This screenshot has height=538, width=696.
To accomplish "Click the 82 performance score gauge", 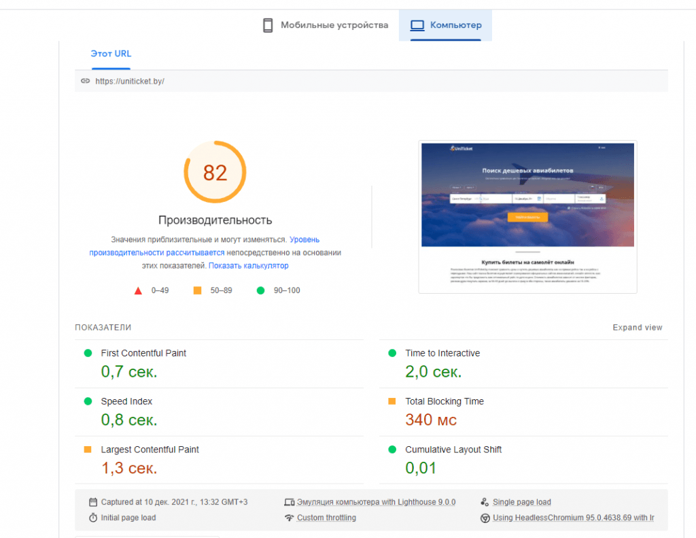I will click(215, 172).
